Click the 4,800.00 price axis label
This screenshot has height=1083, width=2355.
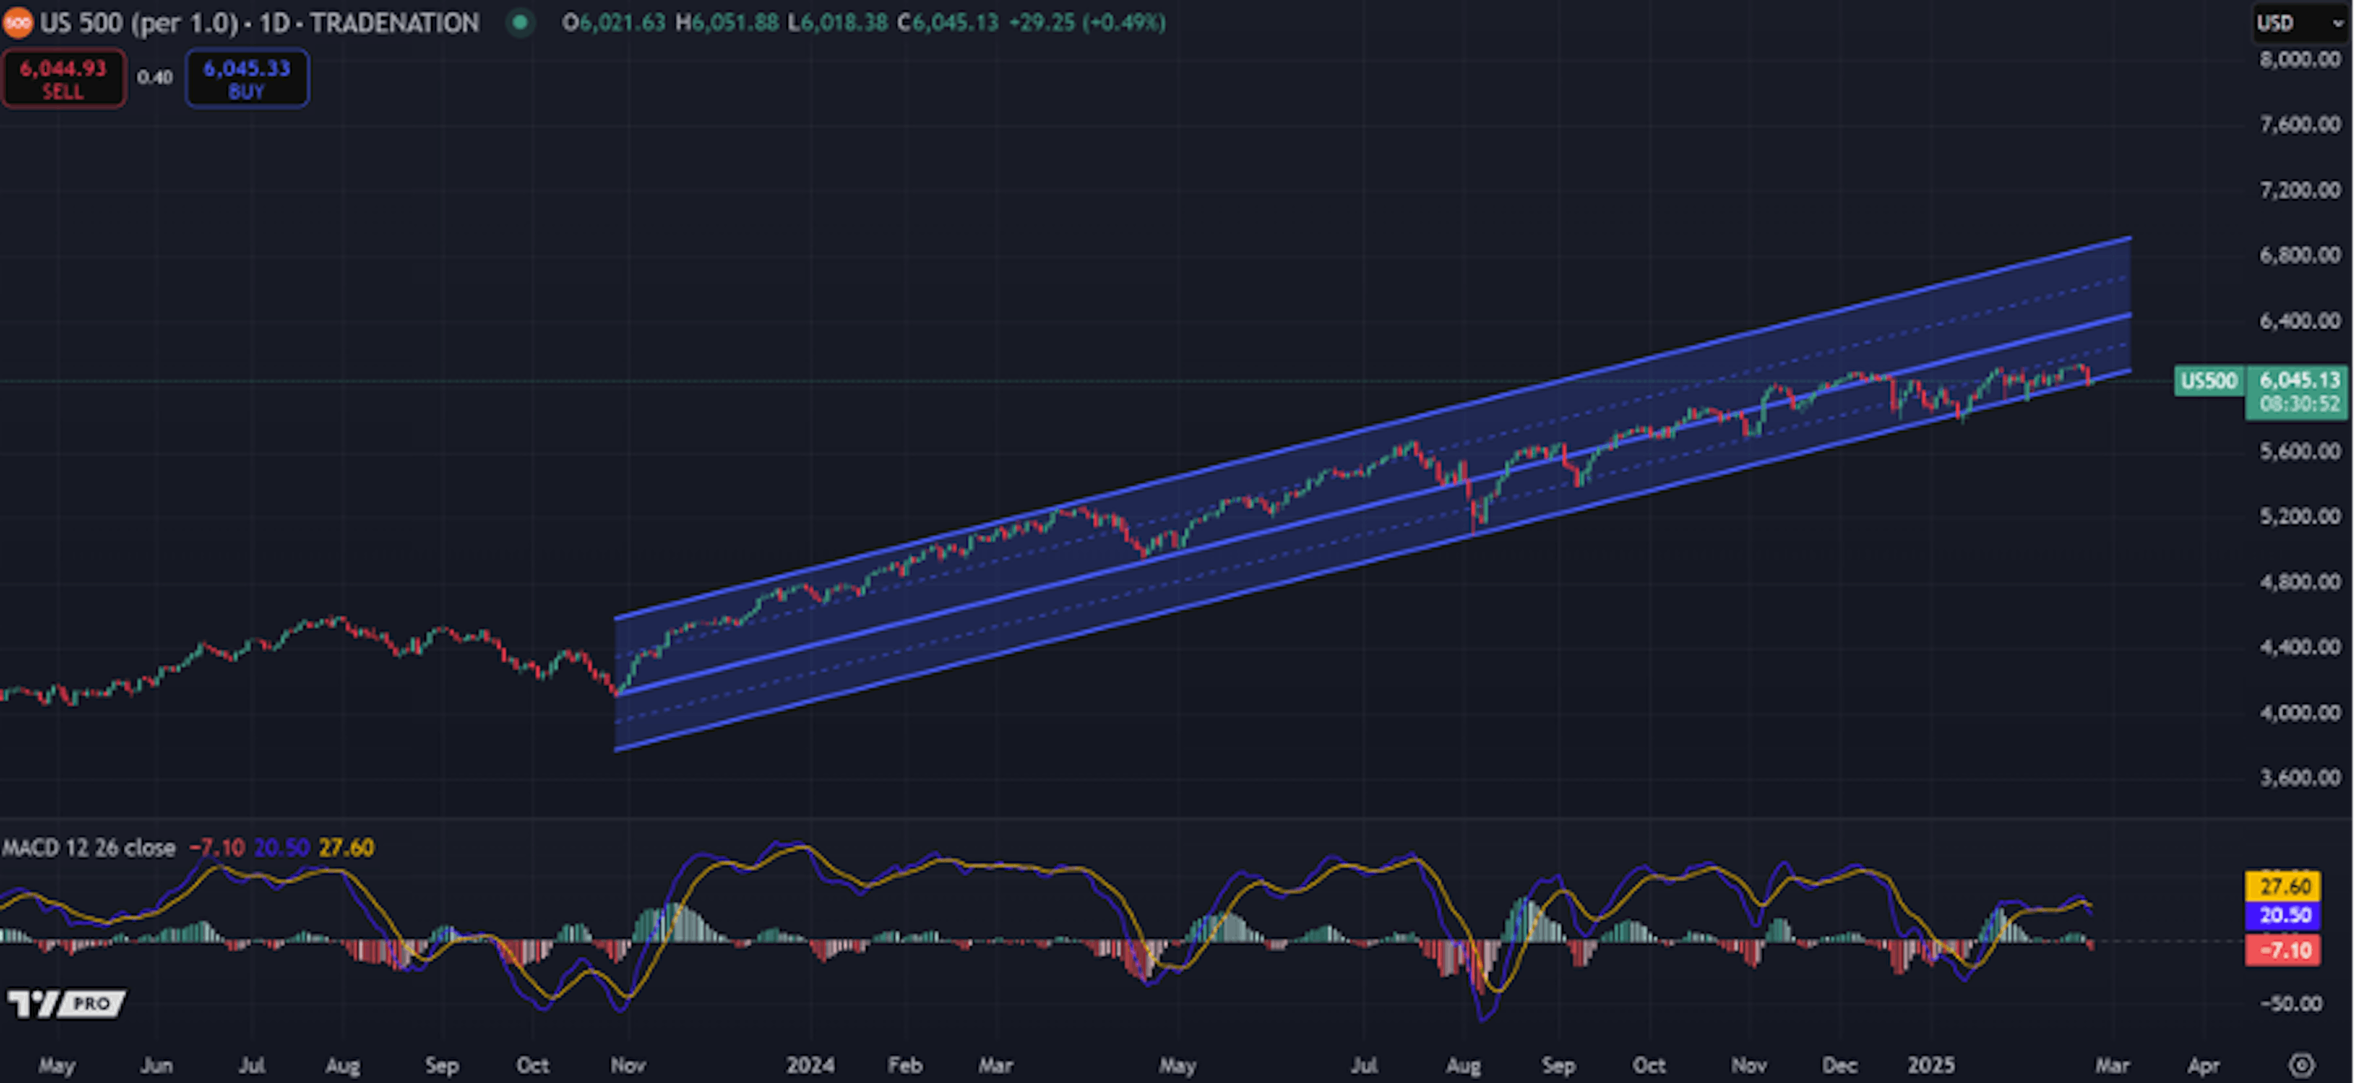2299,582
